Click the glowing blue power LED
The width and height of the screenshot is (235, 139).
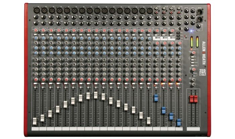(191, 31)
